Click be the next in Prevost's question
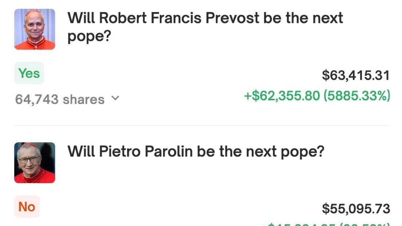Screen dimensions: 402x226 [x=303, y=18]
